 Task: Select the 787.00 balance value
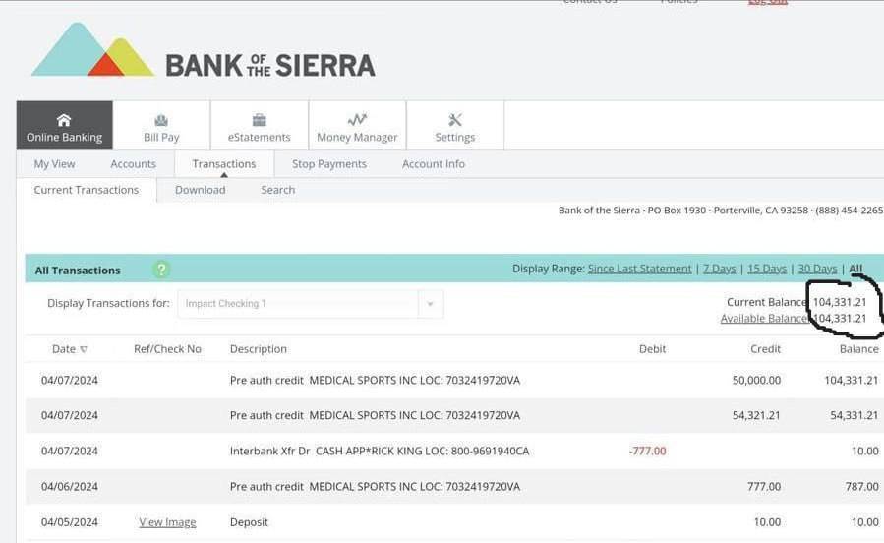click(861, 487)
